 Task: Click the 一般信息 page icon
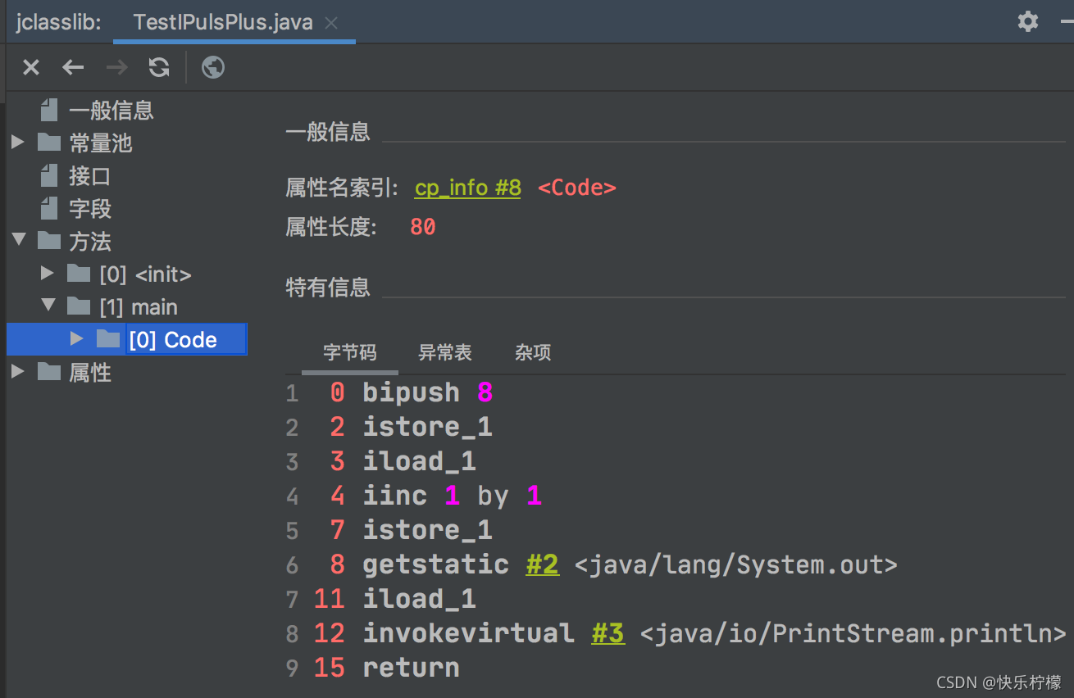point(49,110)
